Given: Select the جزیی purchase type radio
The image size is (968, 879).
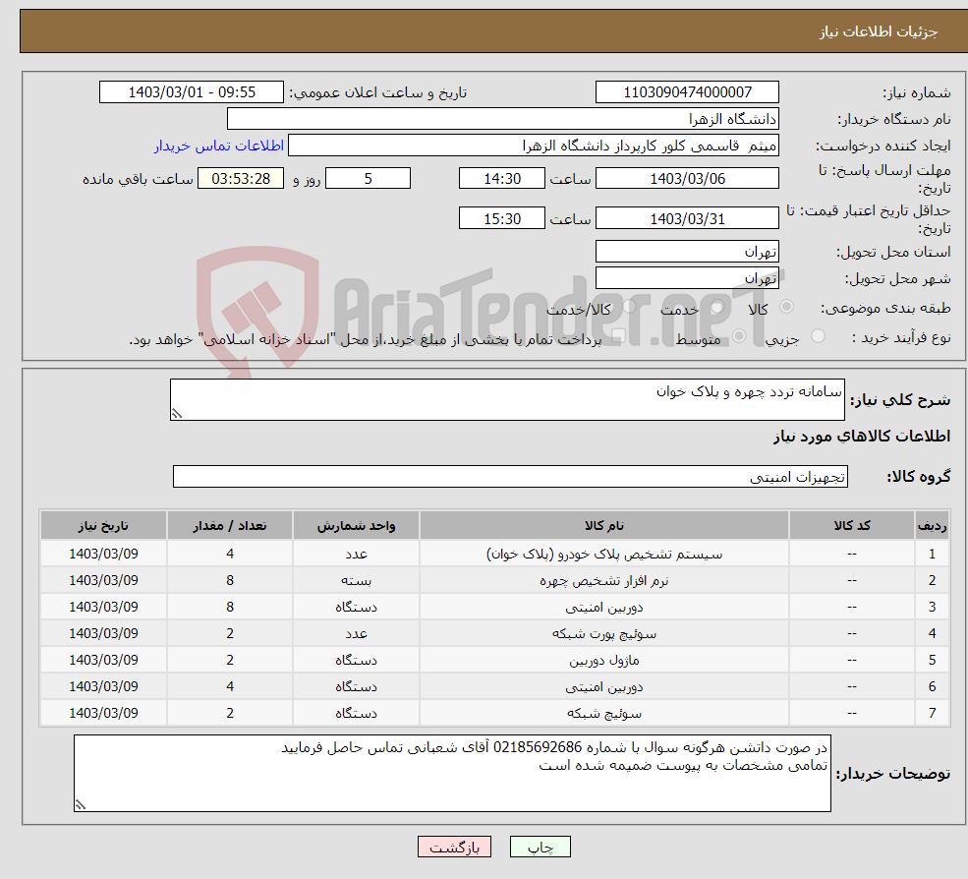Looking at the screenshot, I should point(818,336).
